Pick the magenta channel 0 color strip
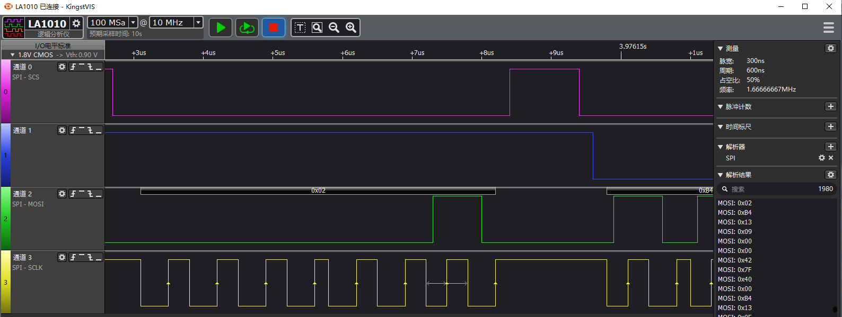 coord(5,92)
